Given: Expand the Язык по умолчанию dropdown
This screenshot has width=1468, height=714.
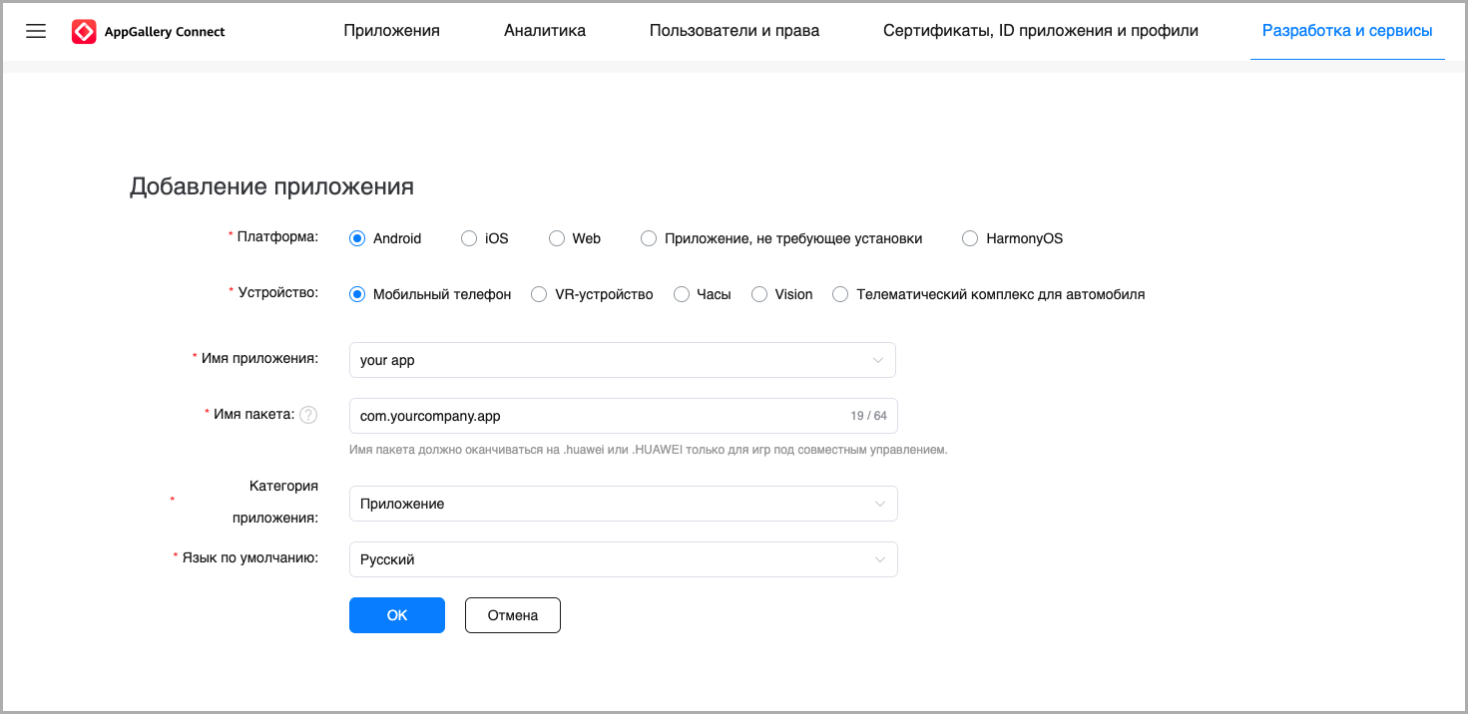Looking at the screenshot, I should click(623, 559).
